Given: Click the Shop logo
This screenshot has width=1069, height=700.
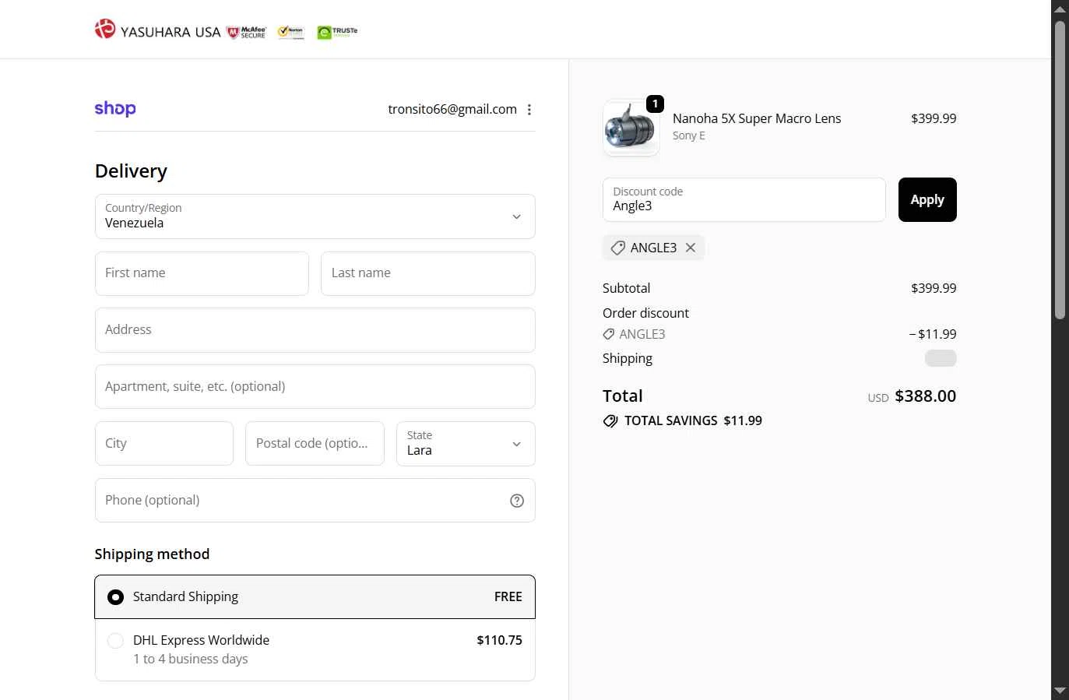Looking at the screenshot, I should click(115, 109).
